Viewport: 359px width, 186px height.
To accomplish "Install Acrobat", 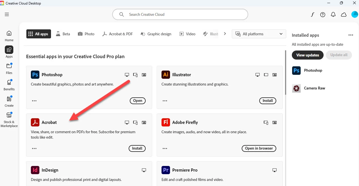I will [x=137, y=148].
